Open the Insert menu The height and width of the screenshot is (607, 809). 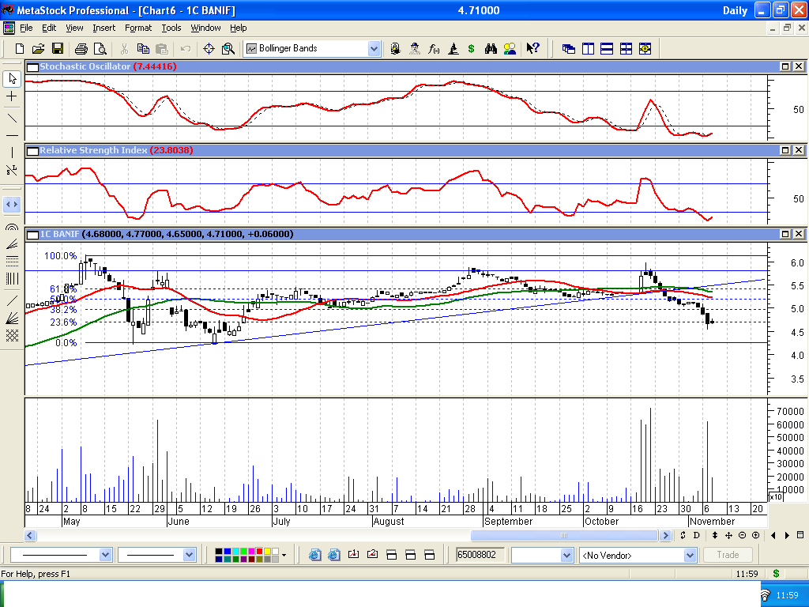click(x=103, y=28)
